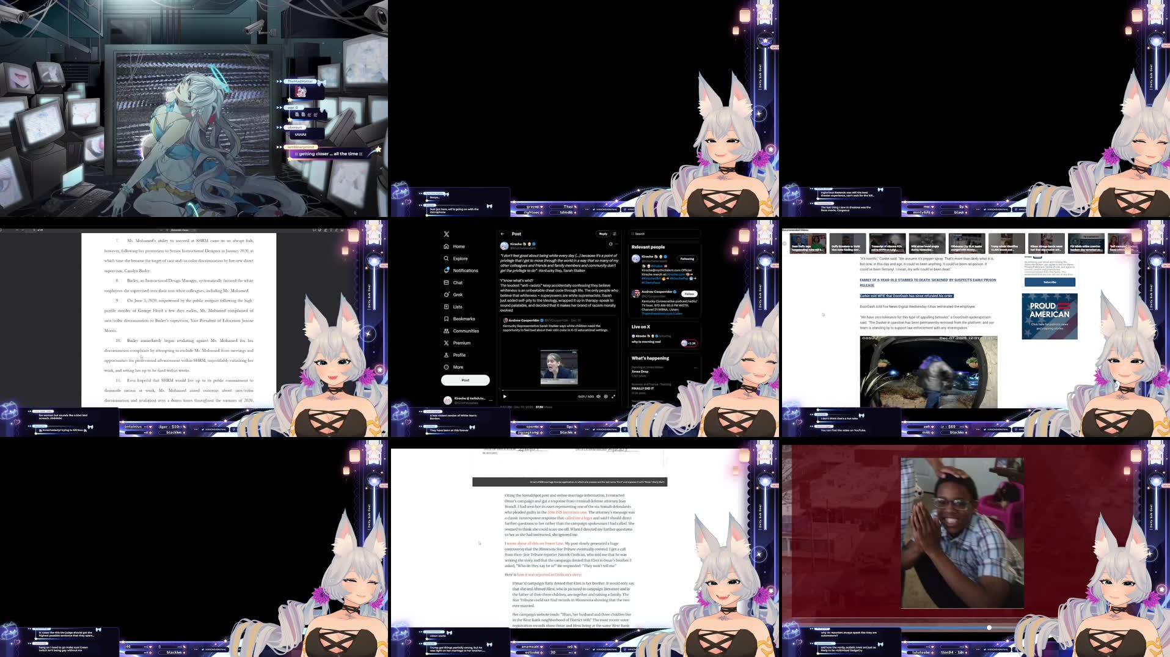1170x657 pixels.
Task: Open the Bookmarks icon in the sidebar
Action: 445,318
